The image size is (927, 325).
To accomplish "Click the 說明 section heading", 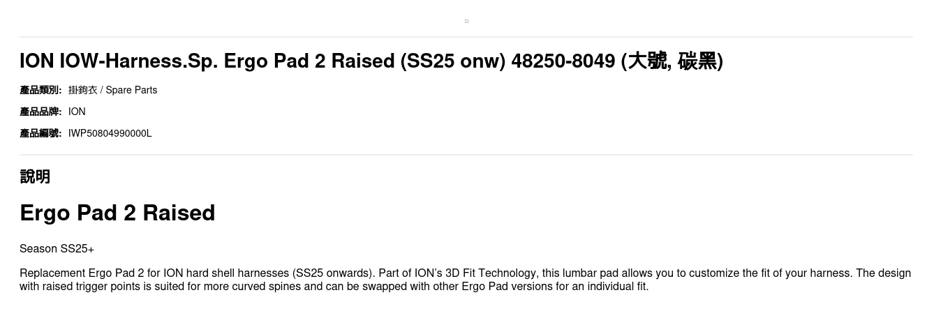I will tap(35, 176).
